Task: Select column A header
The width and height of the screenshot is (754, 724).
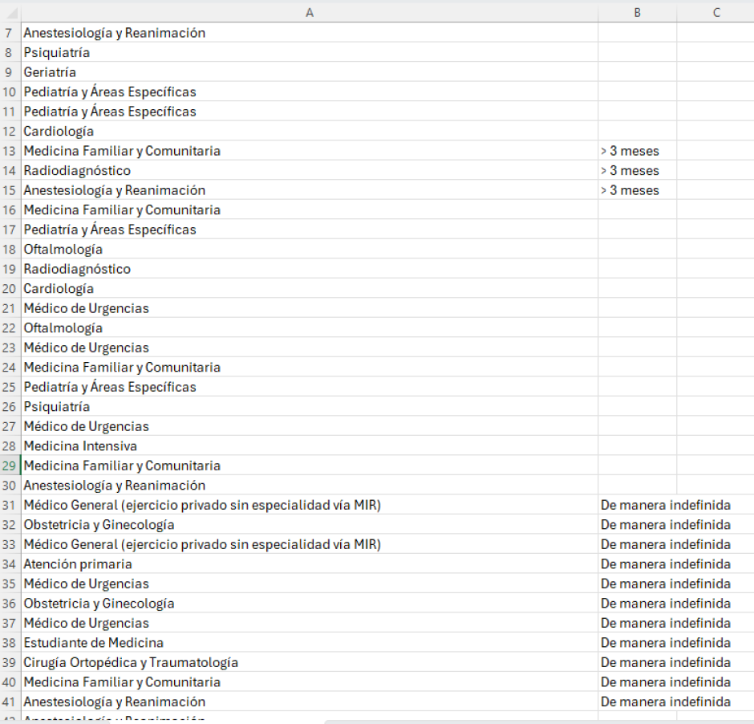Action: (309, 13)
